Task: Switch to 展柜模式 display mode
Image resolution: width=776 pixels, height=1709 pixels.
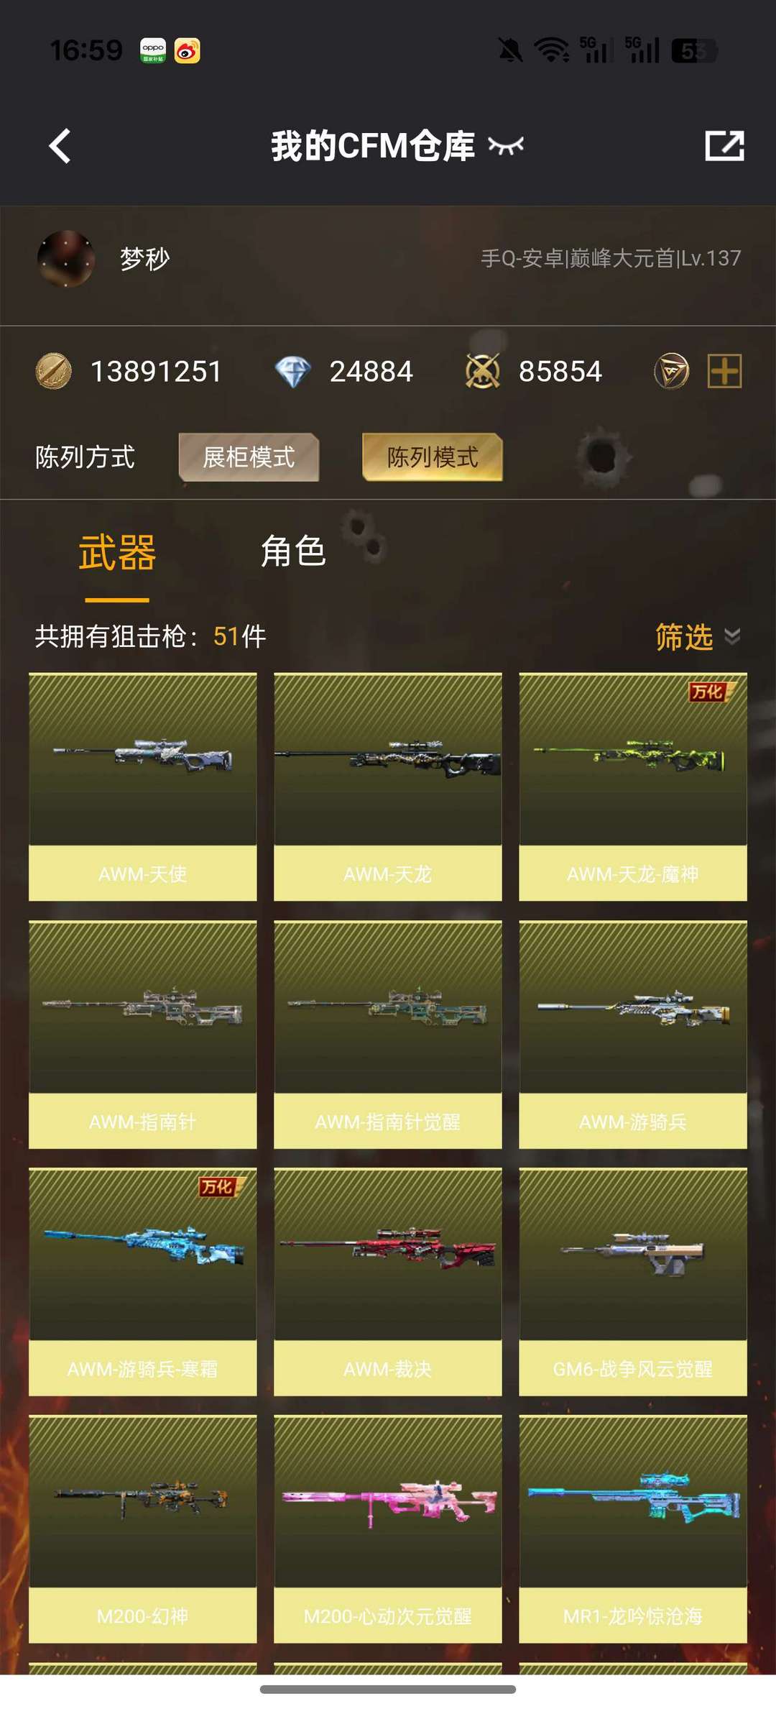Action: tap(249, 457)
